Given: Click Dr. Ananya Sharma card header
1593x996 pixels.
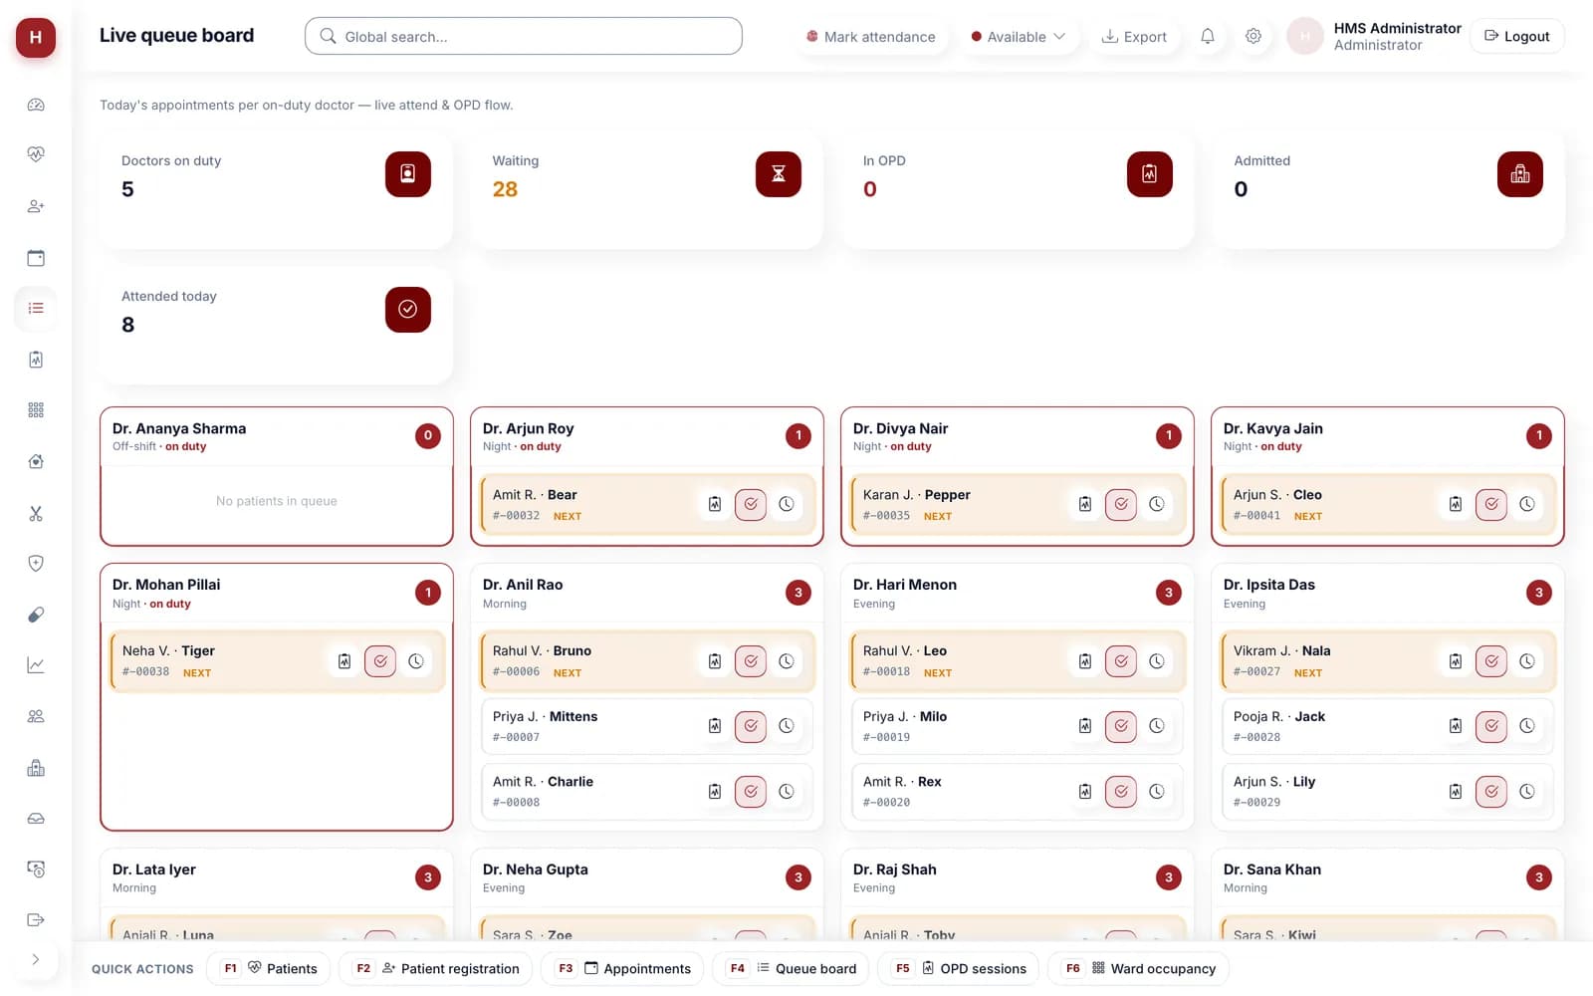Looking at the screenshot, I should (277, 436).
